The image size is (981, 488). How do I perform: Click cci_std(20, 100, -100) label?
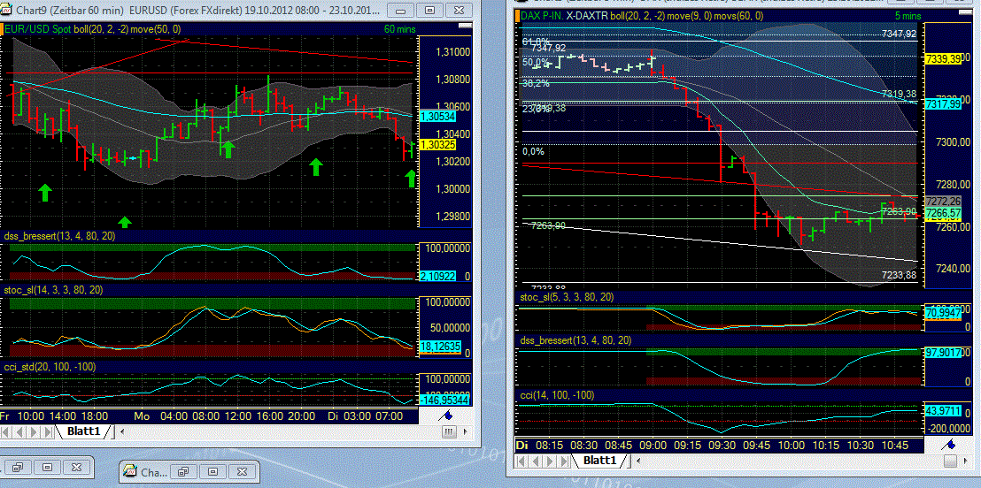pos(50,367)
